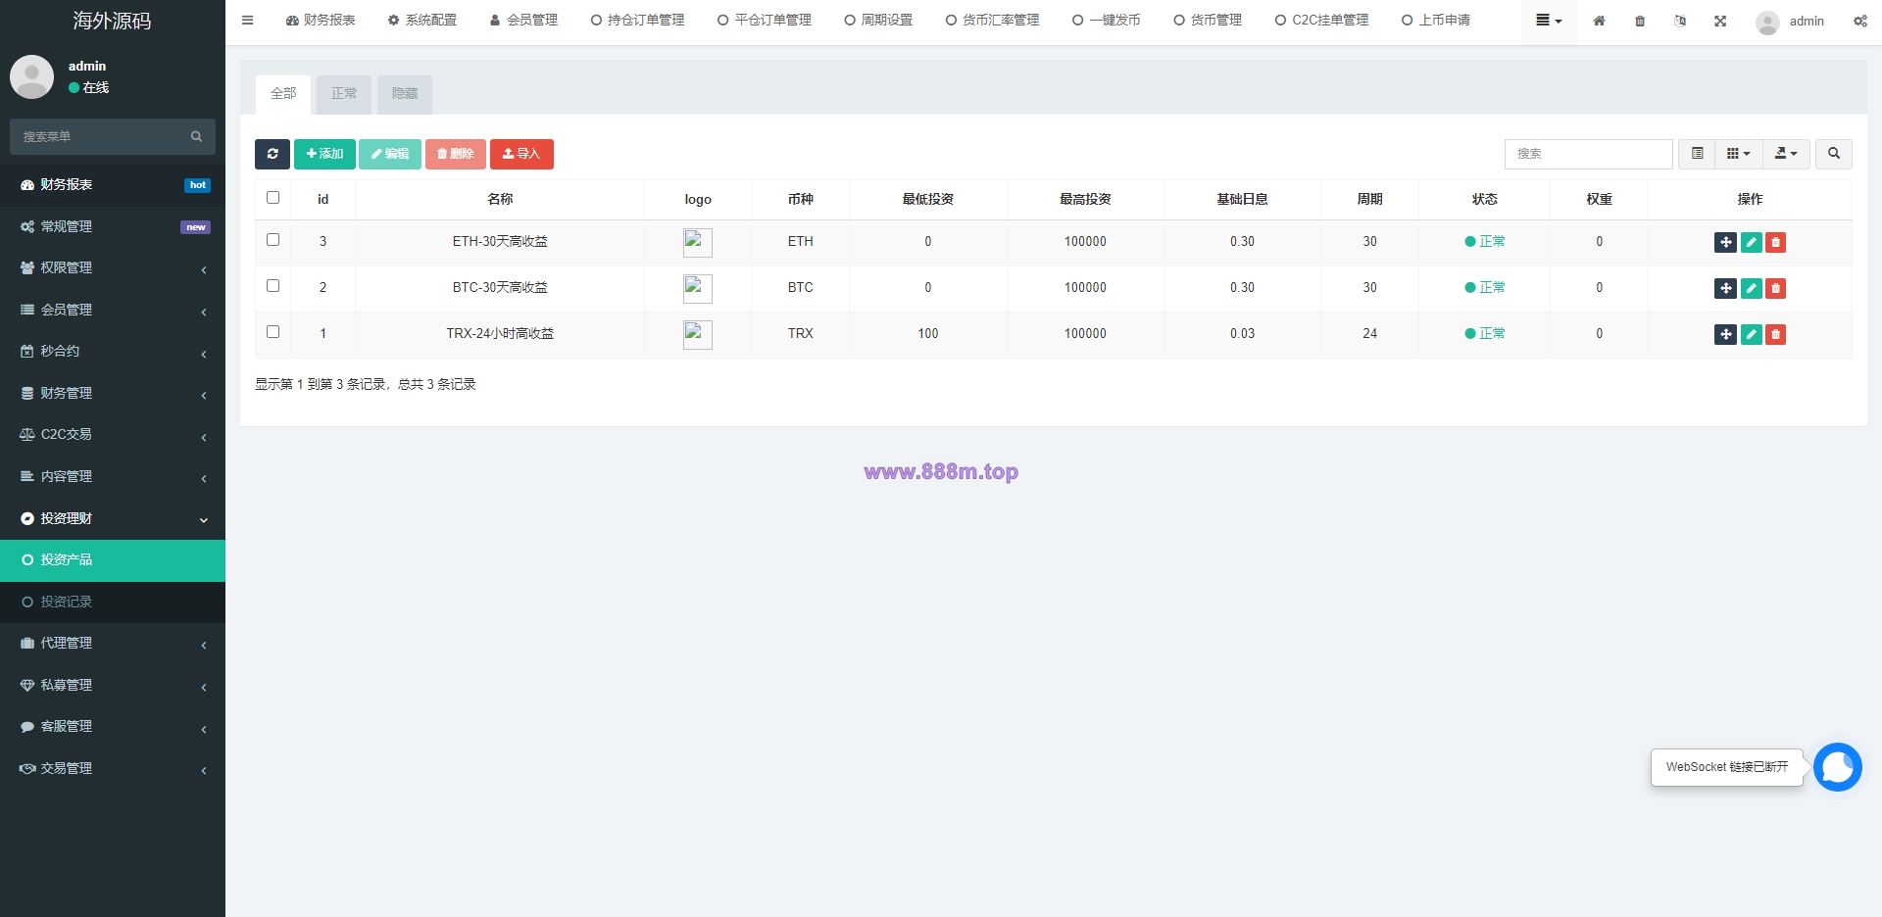Expand C2C交易 in the sidebar

(x=113, y=434)
